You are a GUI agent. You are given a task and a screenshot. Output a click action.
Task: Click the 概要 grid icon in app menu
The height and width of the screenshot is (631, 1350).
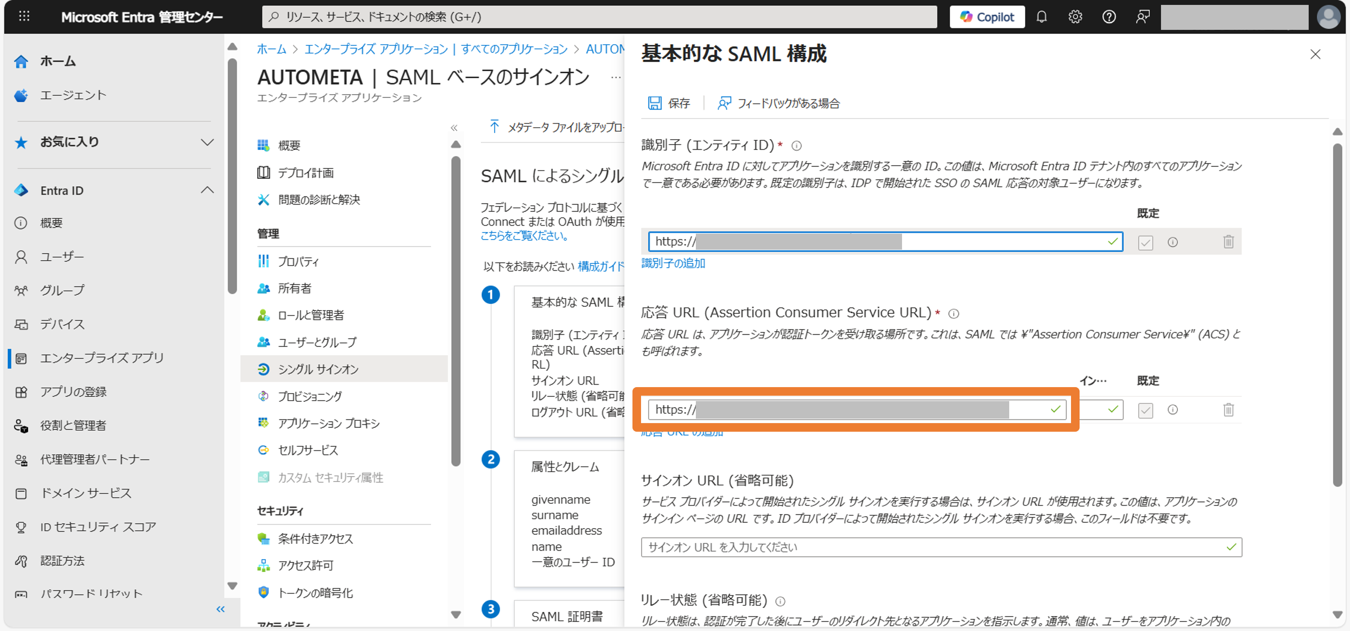point(263,145)
